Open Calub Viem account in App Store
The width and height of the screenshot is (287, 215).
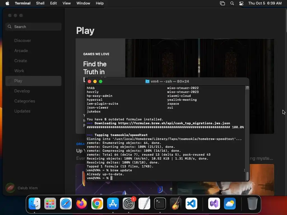pyautogui.click(x=22, y=188)
